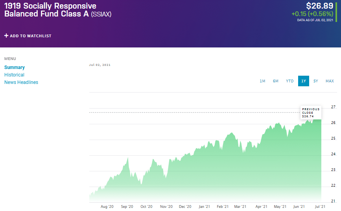Click the plus icon beside Add to Watchlist
This screenshot has width=341, height=211.
6,36
